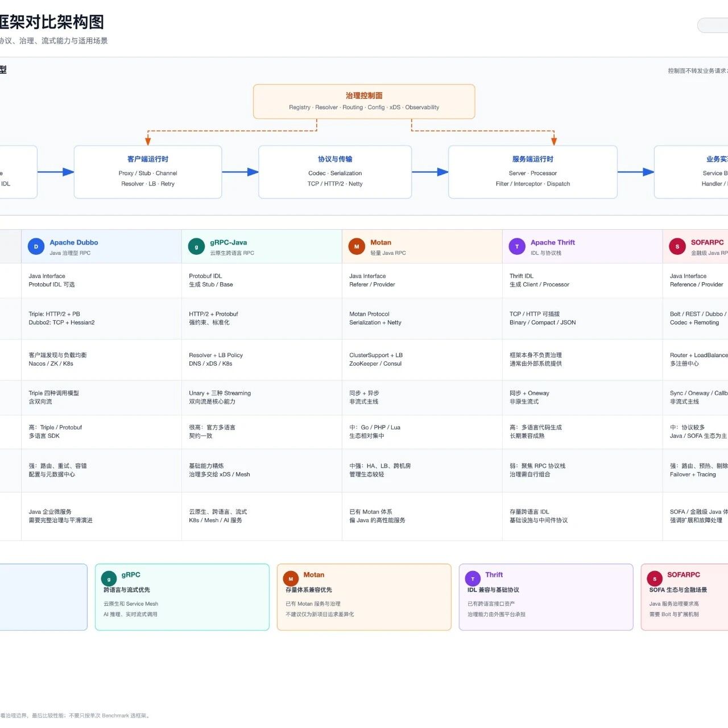This screenshot has width=728, height=728.
Task: Click the "Serialization + Netty" cell text
Action: (375, 323)
